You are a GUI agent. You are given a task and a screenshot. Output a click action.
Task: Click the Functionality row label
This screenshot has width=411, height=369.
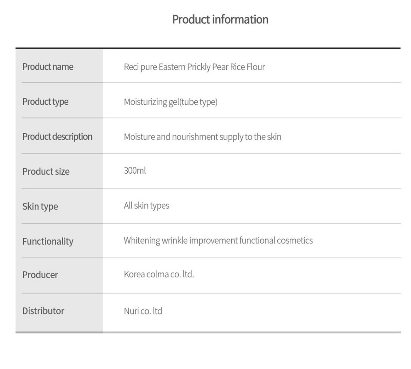click(48, 241)
